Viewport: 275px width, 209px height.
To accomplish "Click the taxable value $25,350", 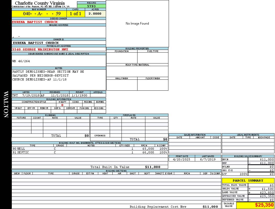I will [264, 205].
